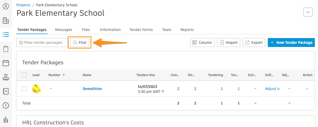Click the Find search button

[80, 43]
